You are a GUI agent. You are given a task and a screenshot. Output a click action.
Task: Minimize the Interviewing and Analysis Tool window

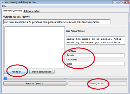(x=115, y=2)
